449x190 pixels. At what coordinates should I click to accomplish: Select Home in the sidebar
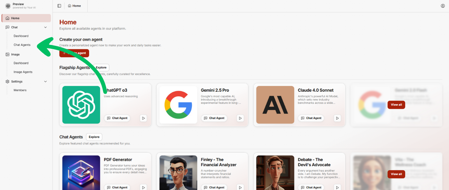[26, 18]
